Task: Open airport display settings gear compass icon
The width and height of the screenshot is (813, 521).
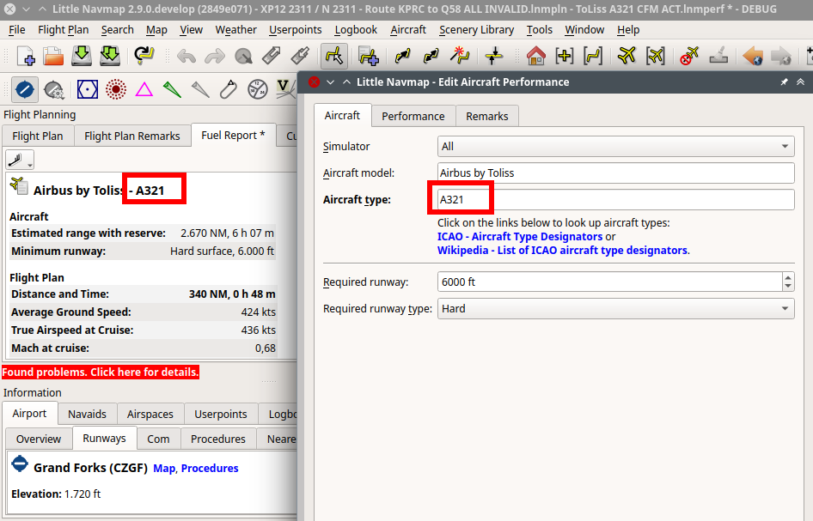Action: [53, 89]
